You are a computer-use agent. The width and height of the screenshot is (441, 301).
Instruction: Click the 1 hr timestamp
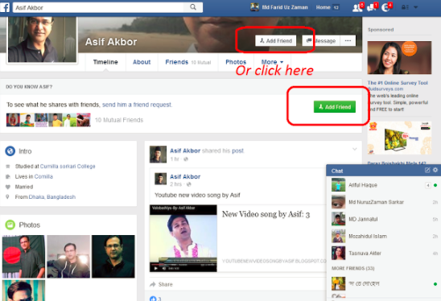[175, 159]
